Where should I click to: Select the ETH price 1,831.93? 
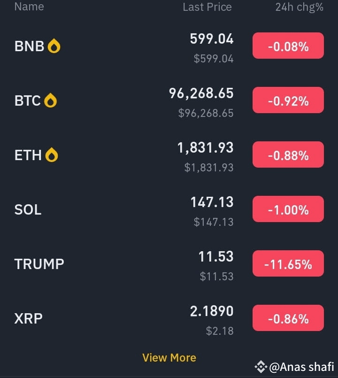206,148
